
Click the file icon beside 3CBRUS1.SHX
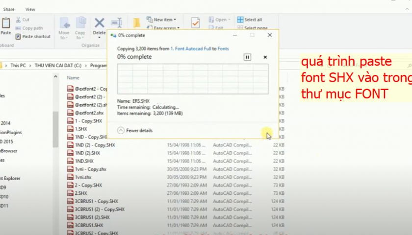tap(71, 225)
